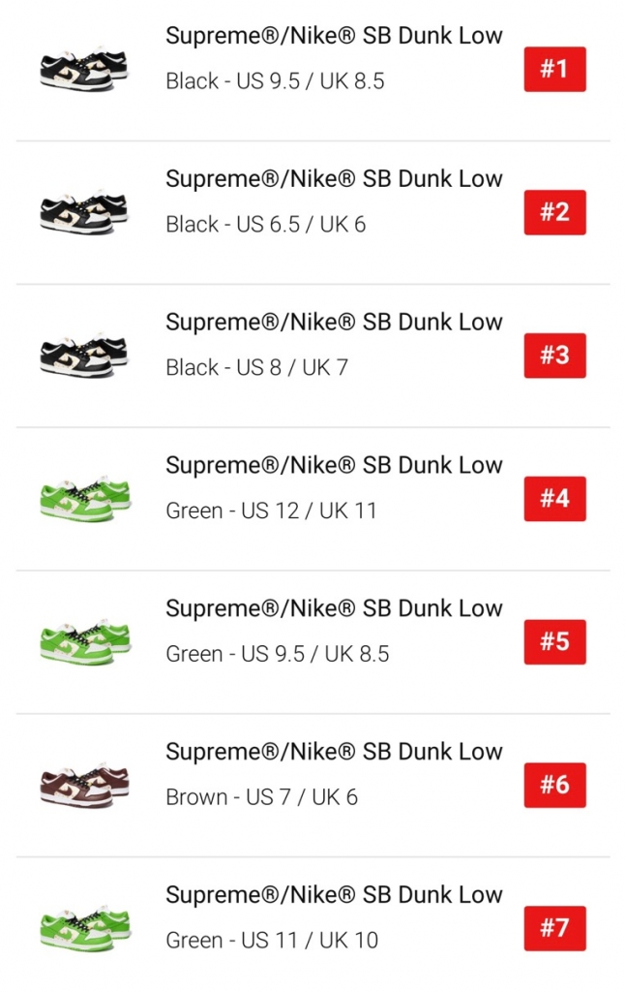
Task: Open the Green US 11 sneaker thumbnail
Action: click(83, 926)
